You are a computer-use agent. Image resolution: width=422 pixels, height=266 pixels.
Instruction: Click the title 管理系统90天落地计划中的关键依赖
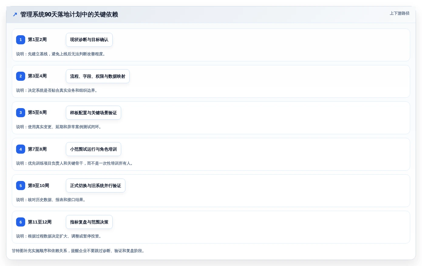tap(69, 15)
